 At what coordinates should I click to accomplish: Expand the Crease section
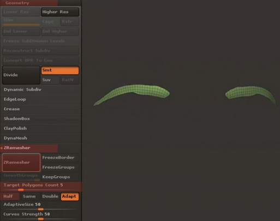coord(41,109)
